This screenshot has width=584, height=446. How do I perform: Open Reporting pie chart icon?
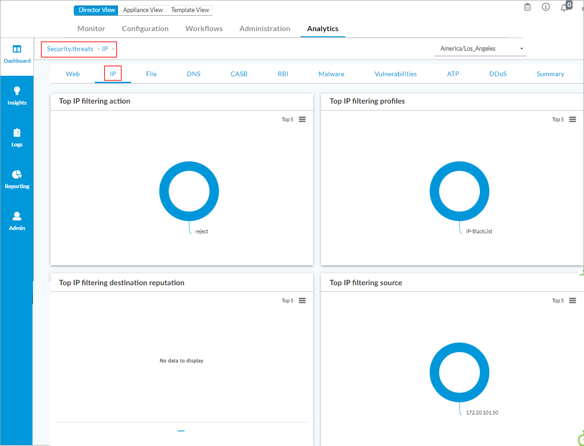tap(17, 174)
